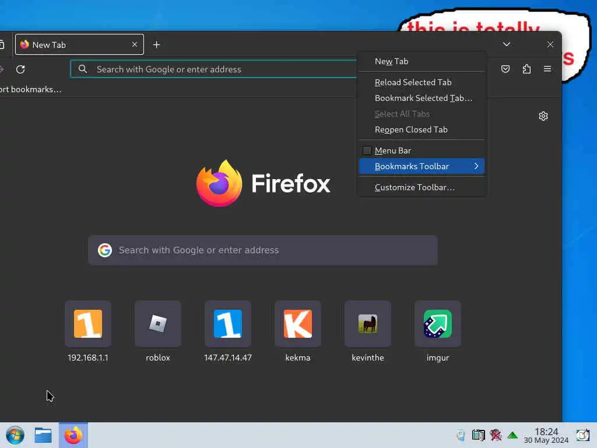Screen dimensions: 597x448
Task: Open the Pocket save icon
Action: click(x=505, y=69)
